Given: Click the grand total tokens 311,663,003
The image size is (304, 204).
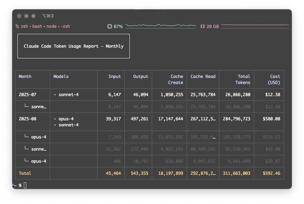Looking at the screenshot, I should point(236,173).
